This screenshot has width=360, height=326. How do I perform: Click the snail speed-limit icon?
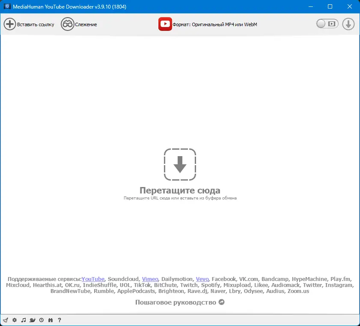(x=33, y=320)
